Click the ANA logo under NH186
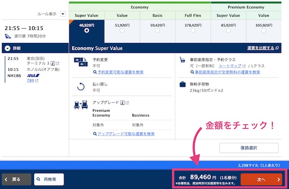Viewport: 289px width, 189px height. click(x=33, y=76)
